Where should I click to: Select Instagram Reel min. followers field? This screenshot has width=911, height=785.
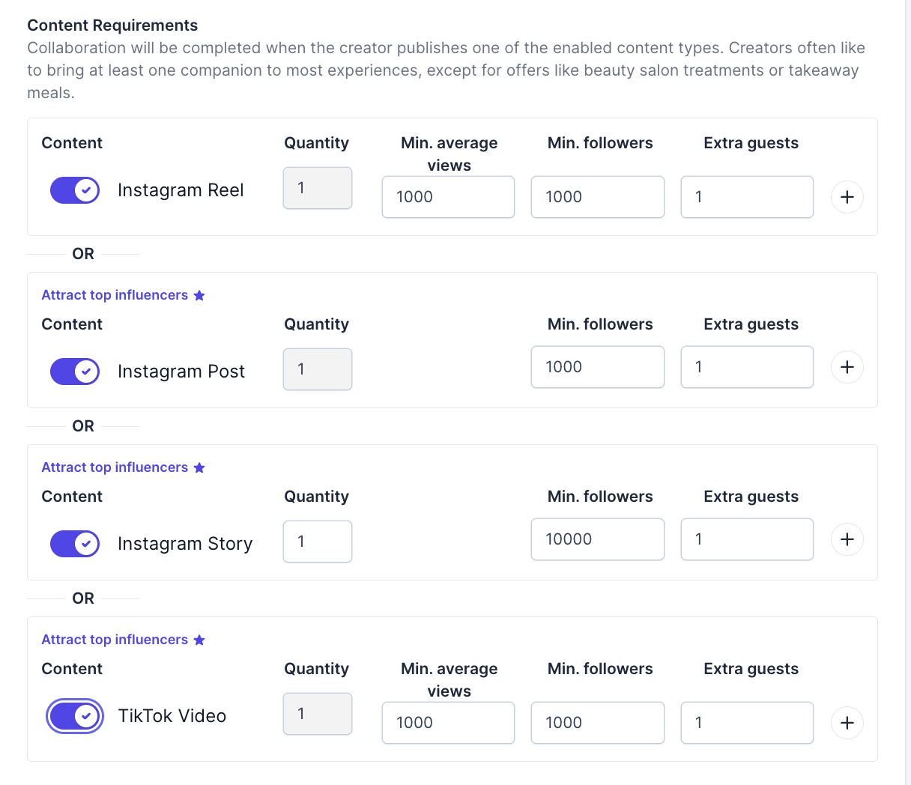(x=597, y=197)
